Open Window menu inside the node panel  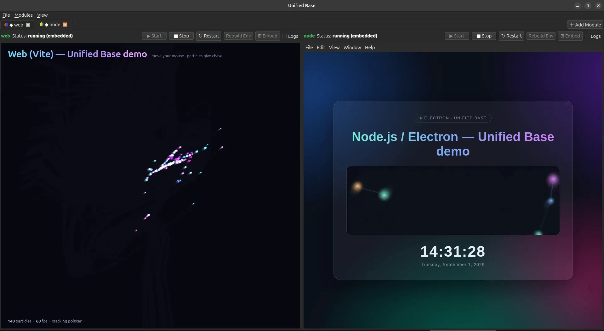click(352, 47)
